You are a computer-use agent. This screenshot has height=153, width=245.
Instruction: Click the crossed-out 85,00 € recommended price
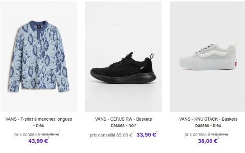124,135
